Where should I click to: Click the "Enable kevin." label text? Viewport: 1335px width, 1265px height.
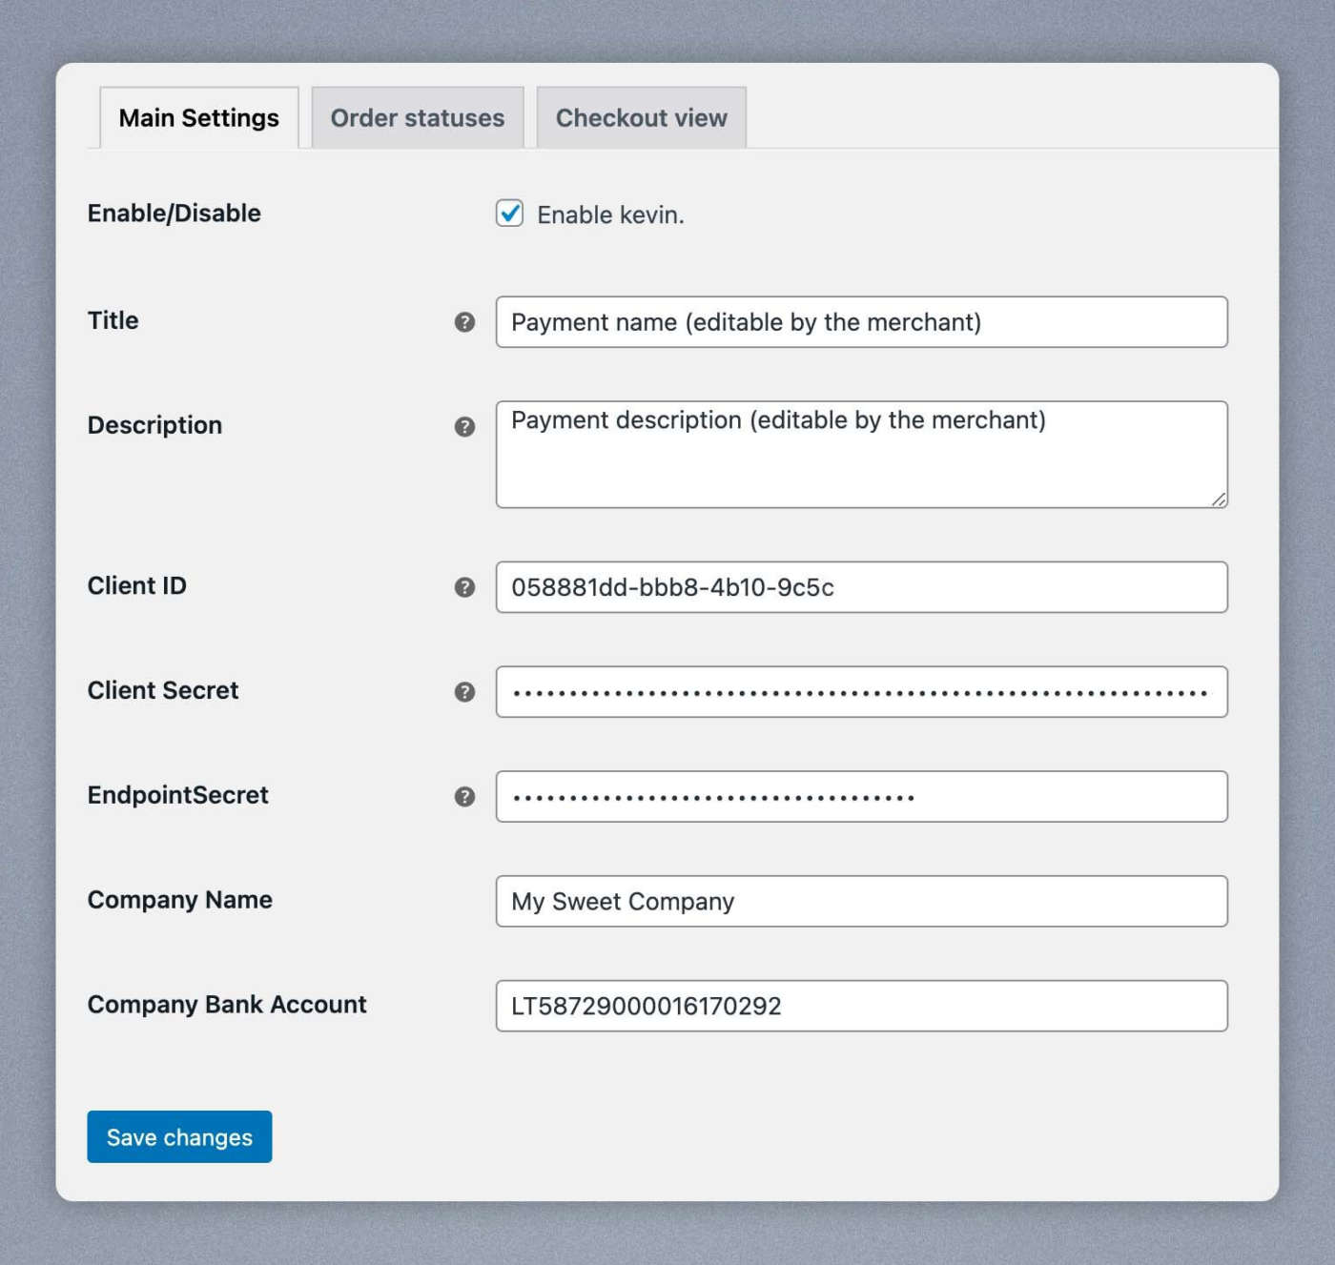[610, 215]
